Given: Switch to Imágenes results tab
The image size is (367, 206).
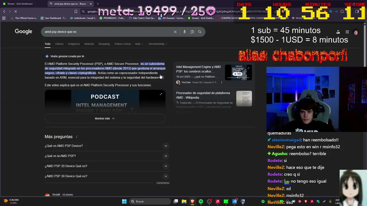Looking at the screenshot, I should pyautogui.click(x=74, y=44).
